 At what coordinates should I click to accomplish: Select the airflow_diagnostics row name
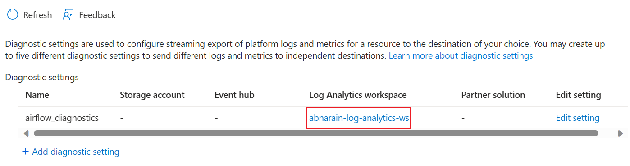point(62,118)
